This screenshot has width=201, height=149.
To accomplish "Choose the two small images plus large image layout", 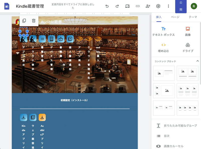I will 164,91.
